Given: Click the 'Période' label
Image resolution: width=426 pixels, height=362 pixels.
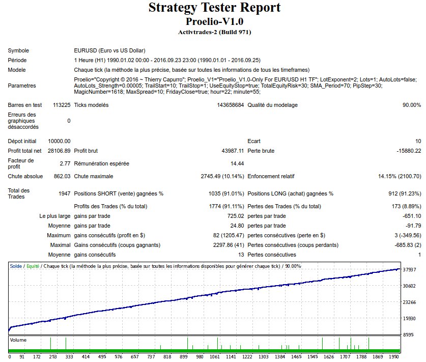Looking at the screenshot, I should tap(17, 60).
